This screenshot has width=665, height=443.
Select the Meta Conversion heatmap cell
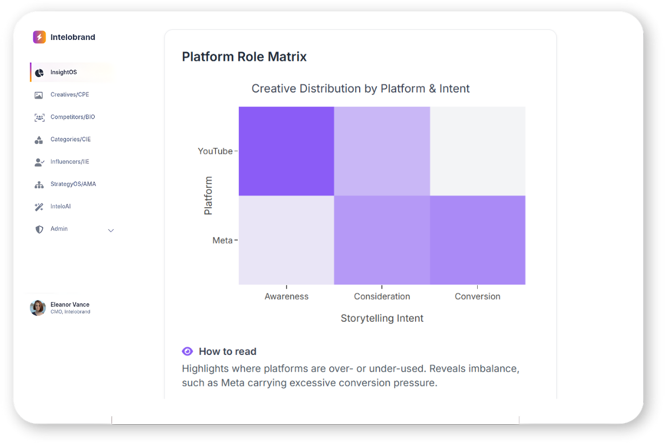coord(478,240)
